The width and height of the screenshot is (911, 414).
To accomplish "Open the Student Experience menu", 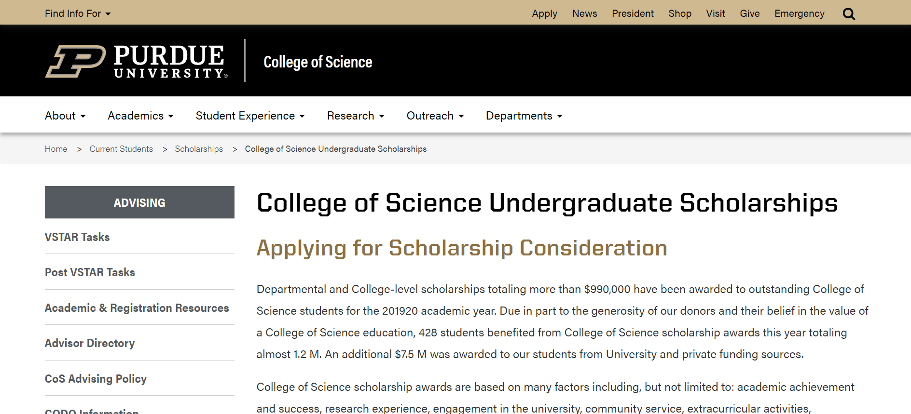I will point(250,116).
